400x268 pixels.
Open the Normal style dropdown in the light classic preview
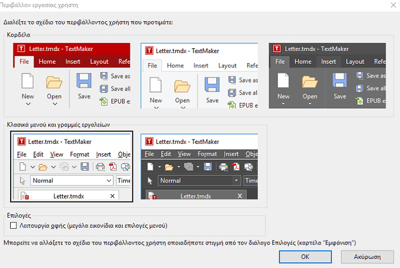(109, 181)
